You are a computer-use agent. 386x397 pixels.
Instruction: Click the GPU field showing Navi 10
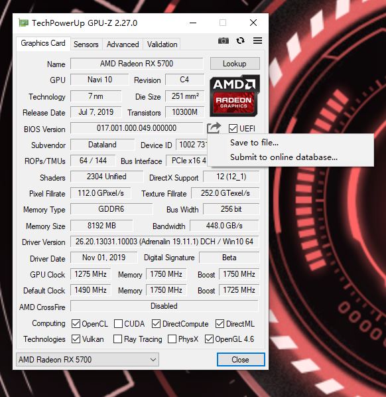99,80
